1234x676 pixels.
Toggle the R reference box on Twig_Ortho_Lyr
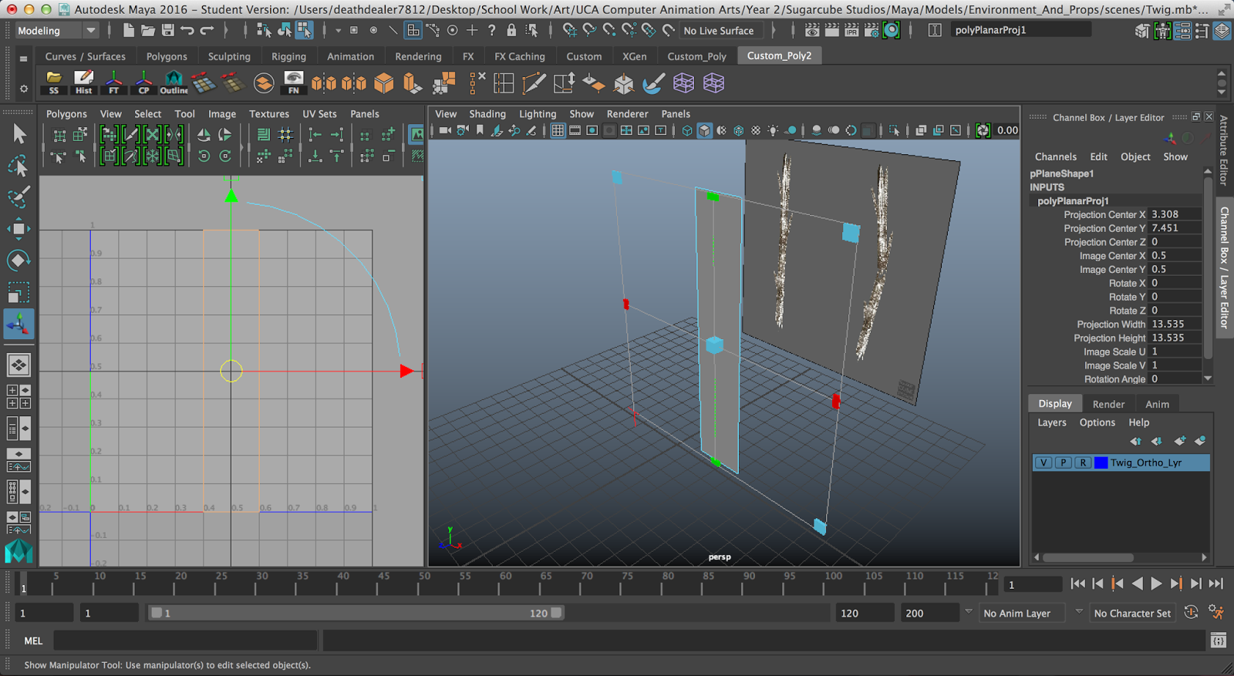(x=1083, y=462)
